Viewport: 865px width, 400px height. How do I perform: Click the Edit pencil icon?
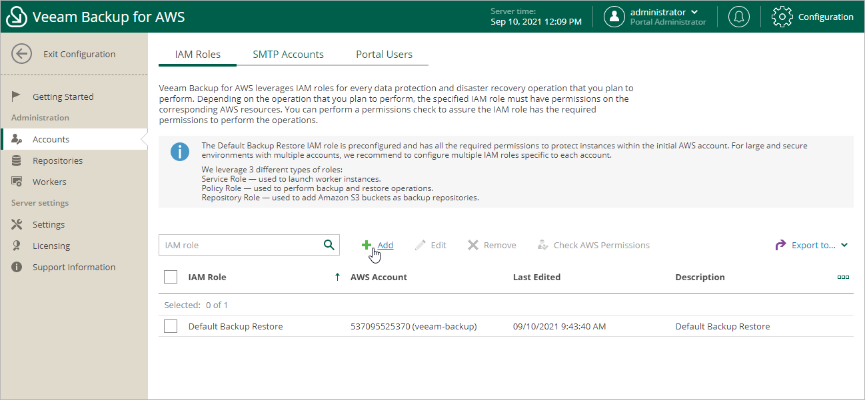click(420, 246)
